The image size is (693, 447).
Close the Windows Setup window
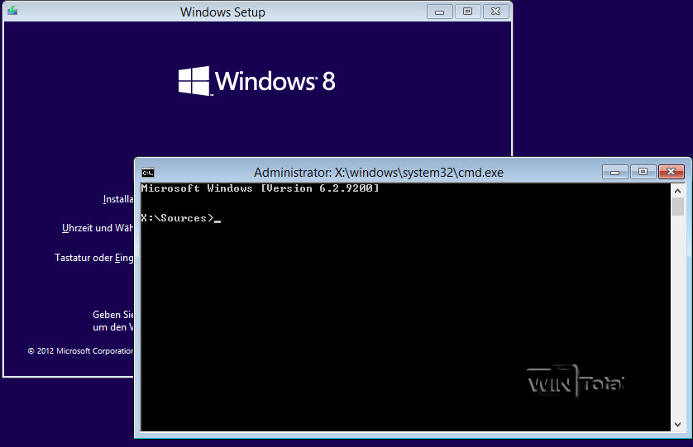496,12
